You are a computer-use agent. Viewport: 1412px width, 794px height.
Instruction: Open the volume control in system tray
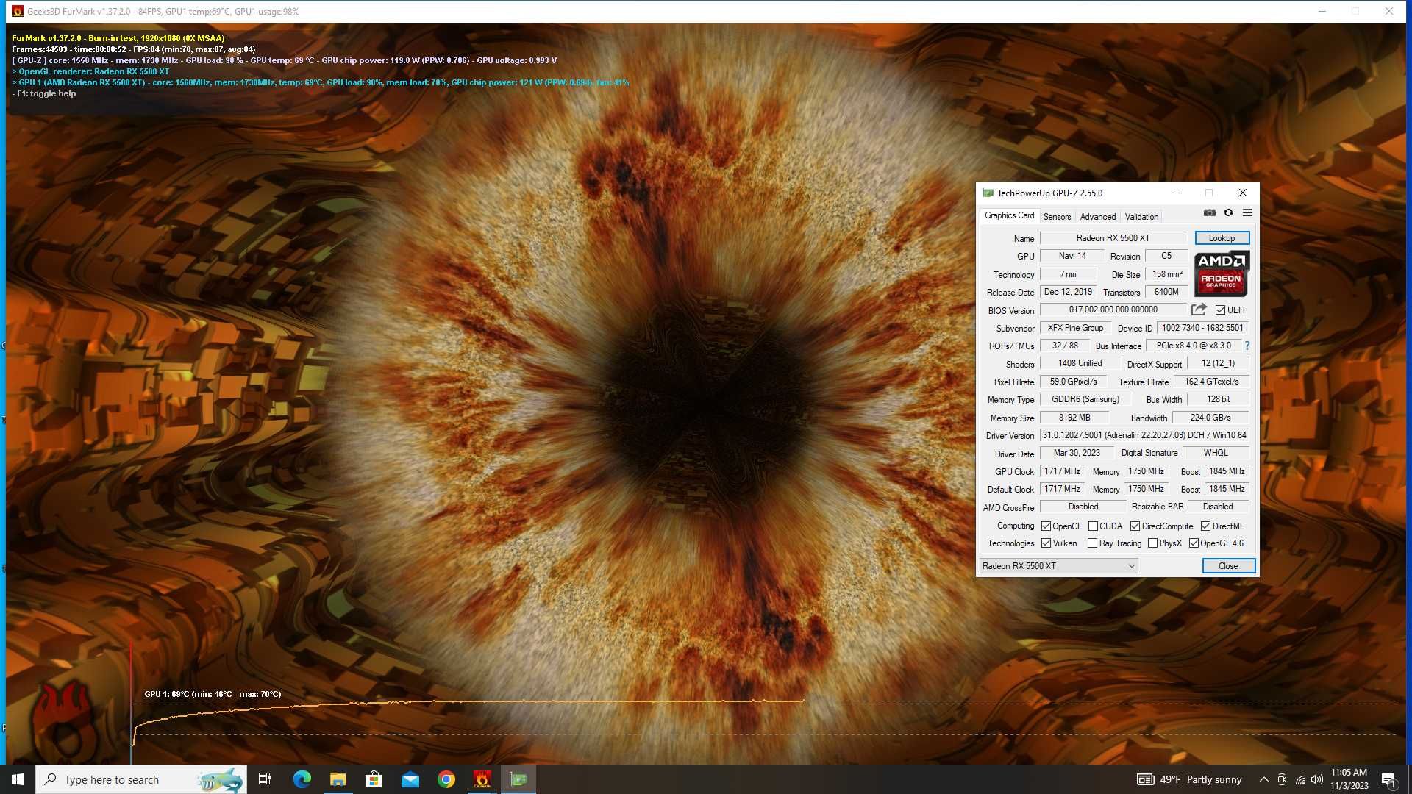(x=1317, y=779)
